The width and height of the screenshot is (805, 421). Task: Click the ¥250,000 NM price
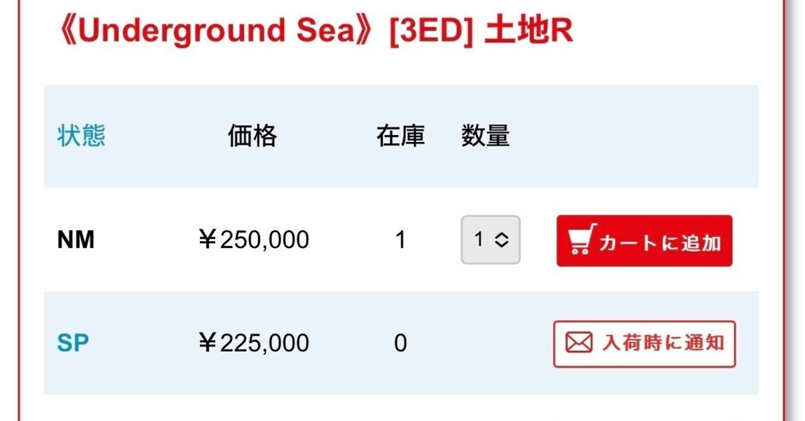point(253,240)
